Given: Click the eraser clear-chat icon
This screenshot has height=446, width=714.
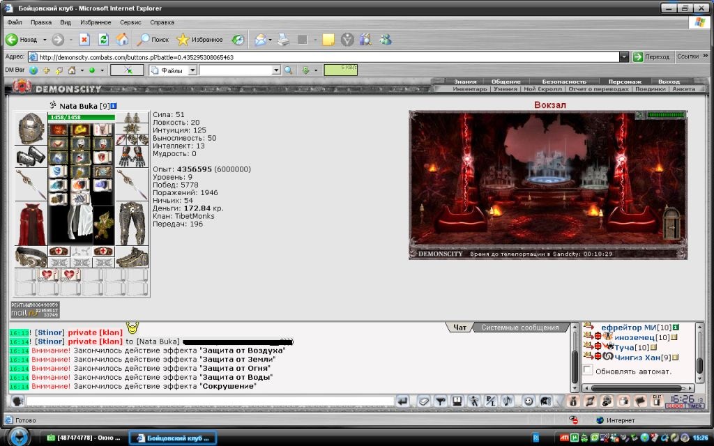Looking at the screenshot, I should click(x=423, y=401).
